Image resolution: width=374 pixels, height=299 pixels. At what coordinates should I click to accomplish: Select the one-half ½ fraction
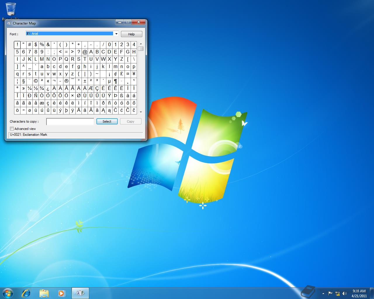[36, 88]
